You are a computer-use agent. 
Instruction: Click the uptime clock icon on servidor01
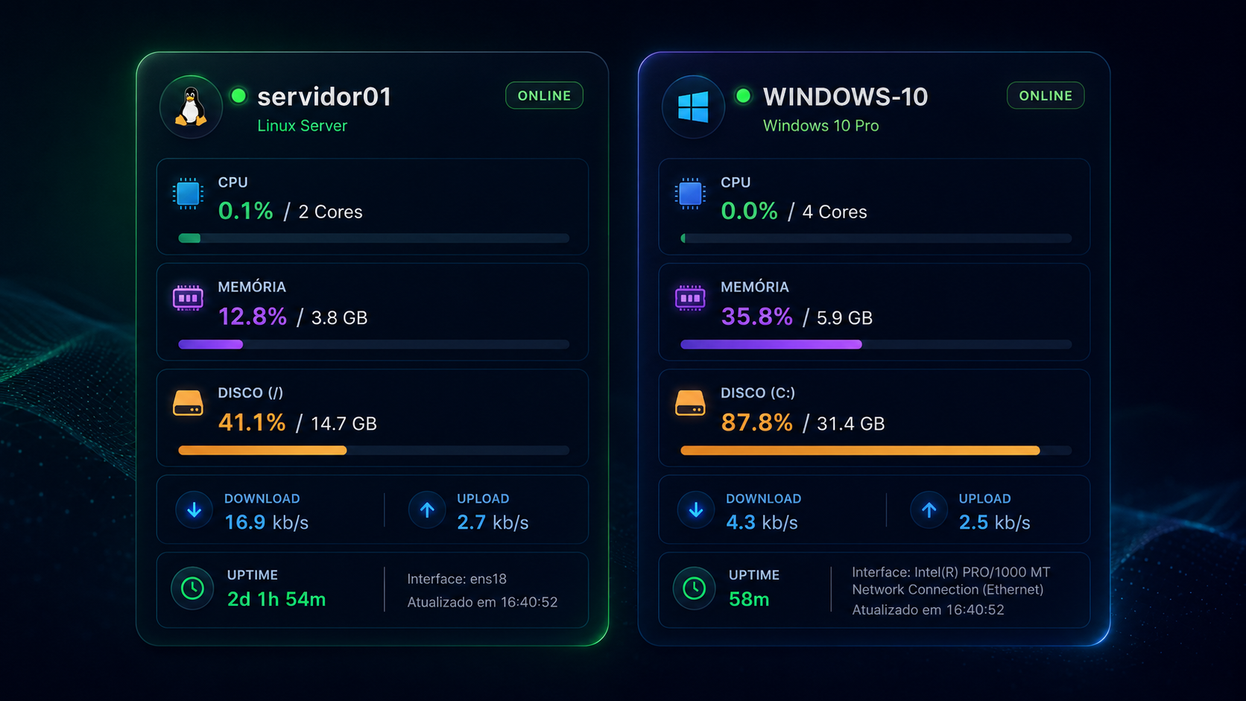[192, 589]
